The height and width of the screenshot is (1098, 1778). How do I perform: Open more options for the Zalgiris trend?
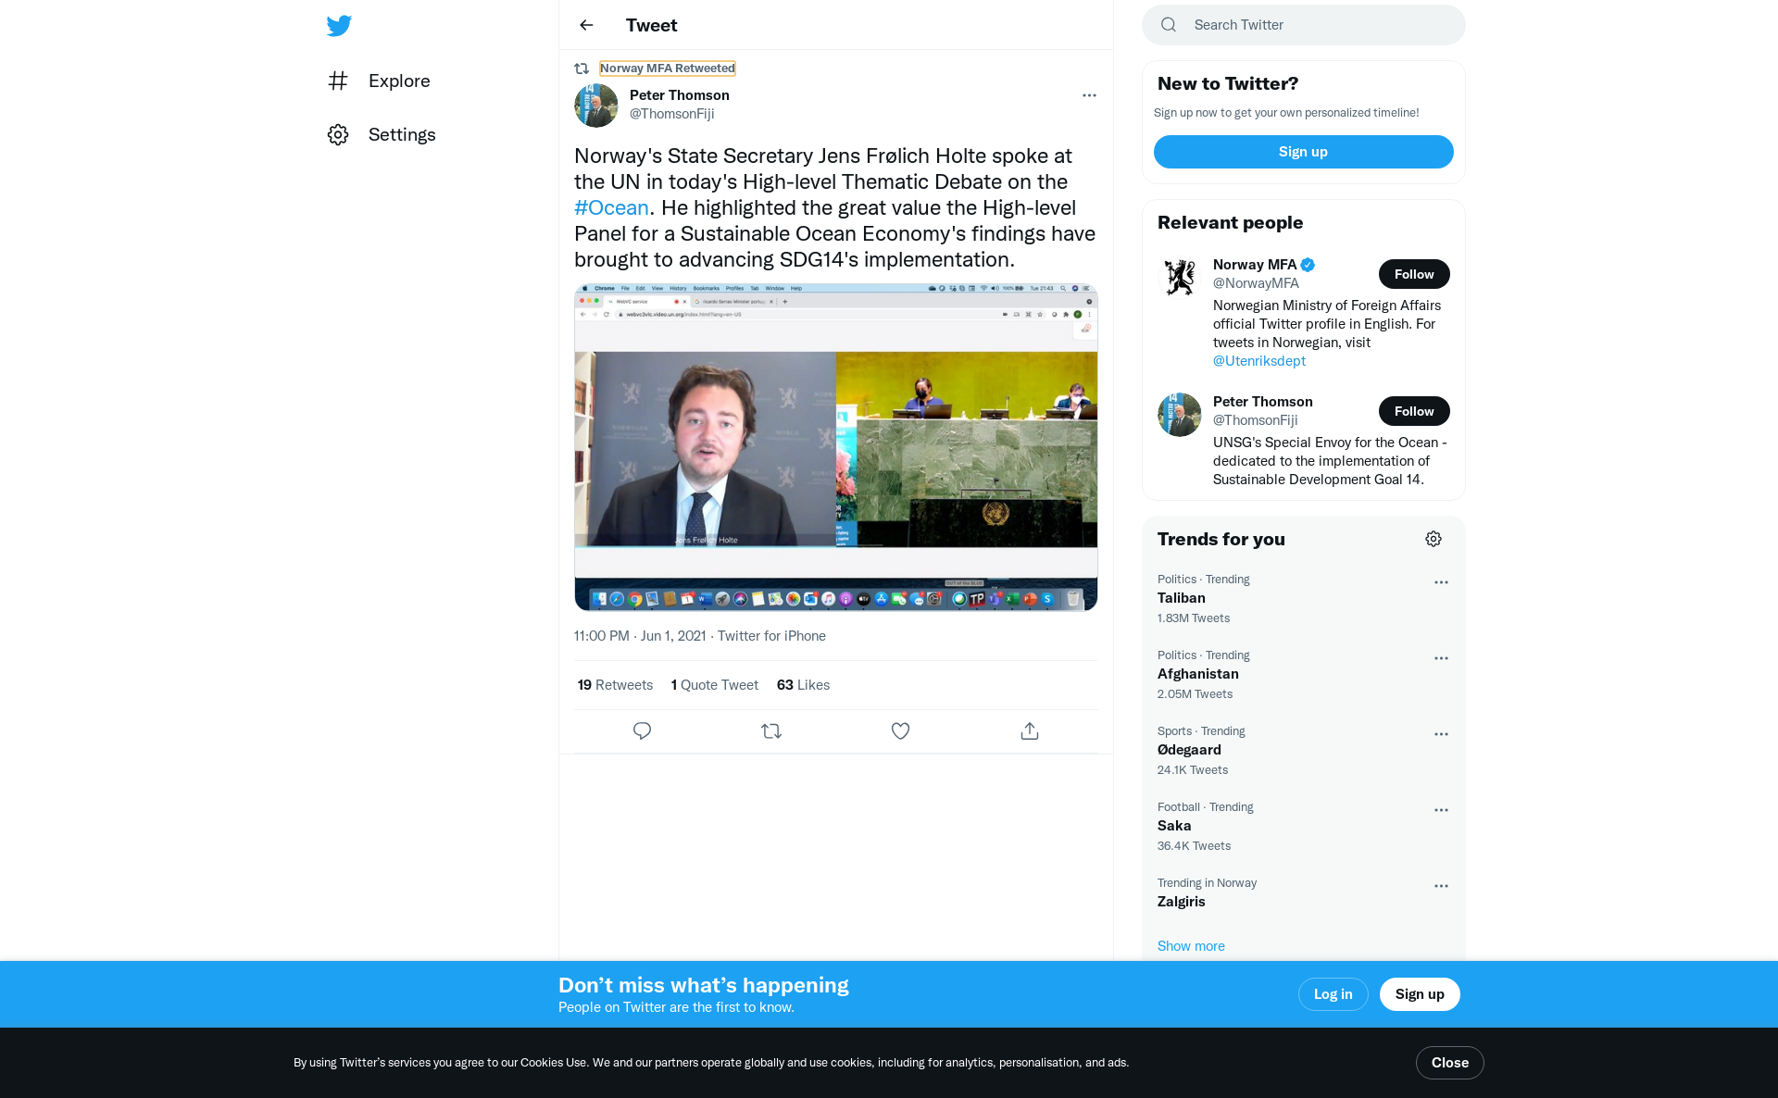pyautogui.click(x=1441, y=886)
